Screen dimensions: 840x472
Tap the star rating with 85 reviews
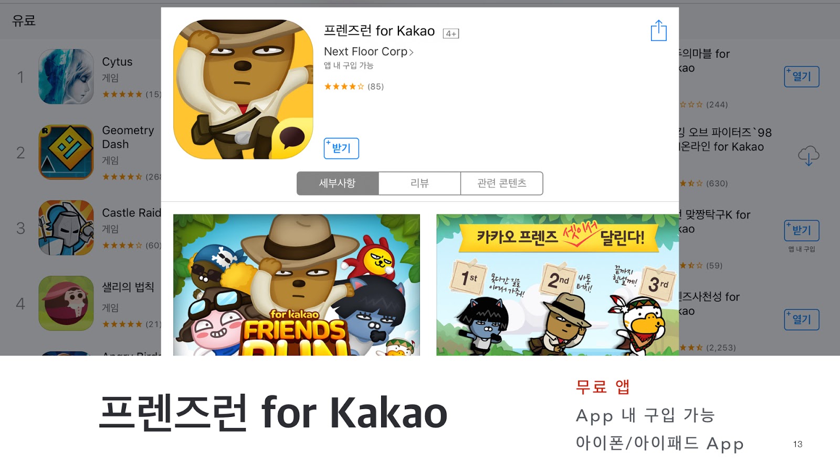(354, 87)
